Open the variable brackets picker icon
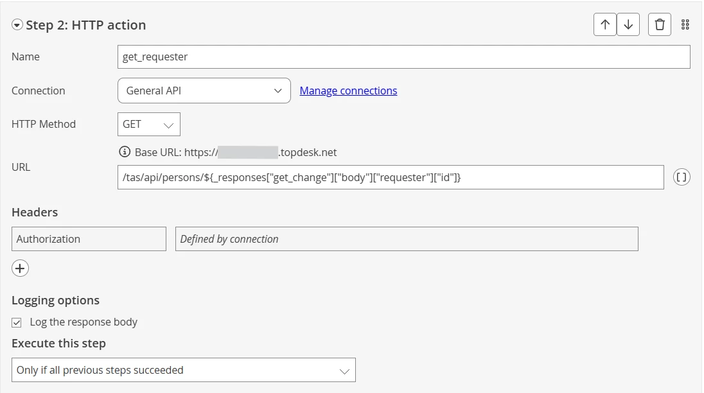Screen dimensions: 704x393 tap(682, 177)
